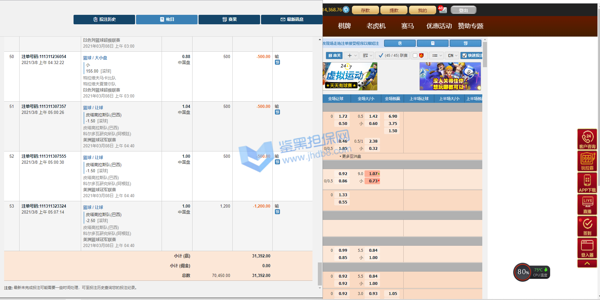
Task: Open 客户咨询 customer service sidebar icon
Action: pyautogui.click(x=587, y=139)
